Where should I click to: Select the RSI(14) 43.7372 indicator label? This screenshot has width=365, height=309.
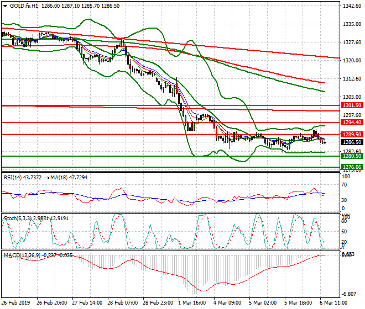point(23,178)
